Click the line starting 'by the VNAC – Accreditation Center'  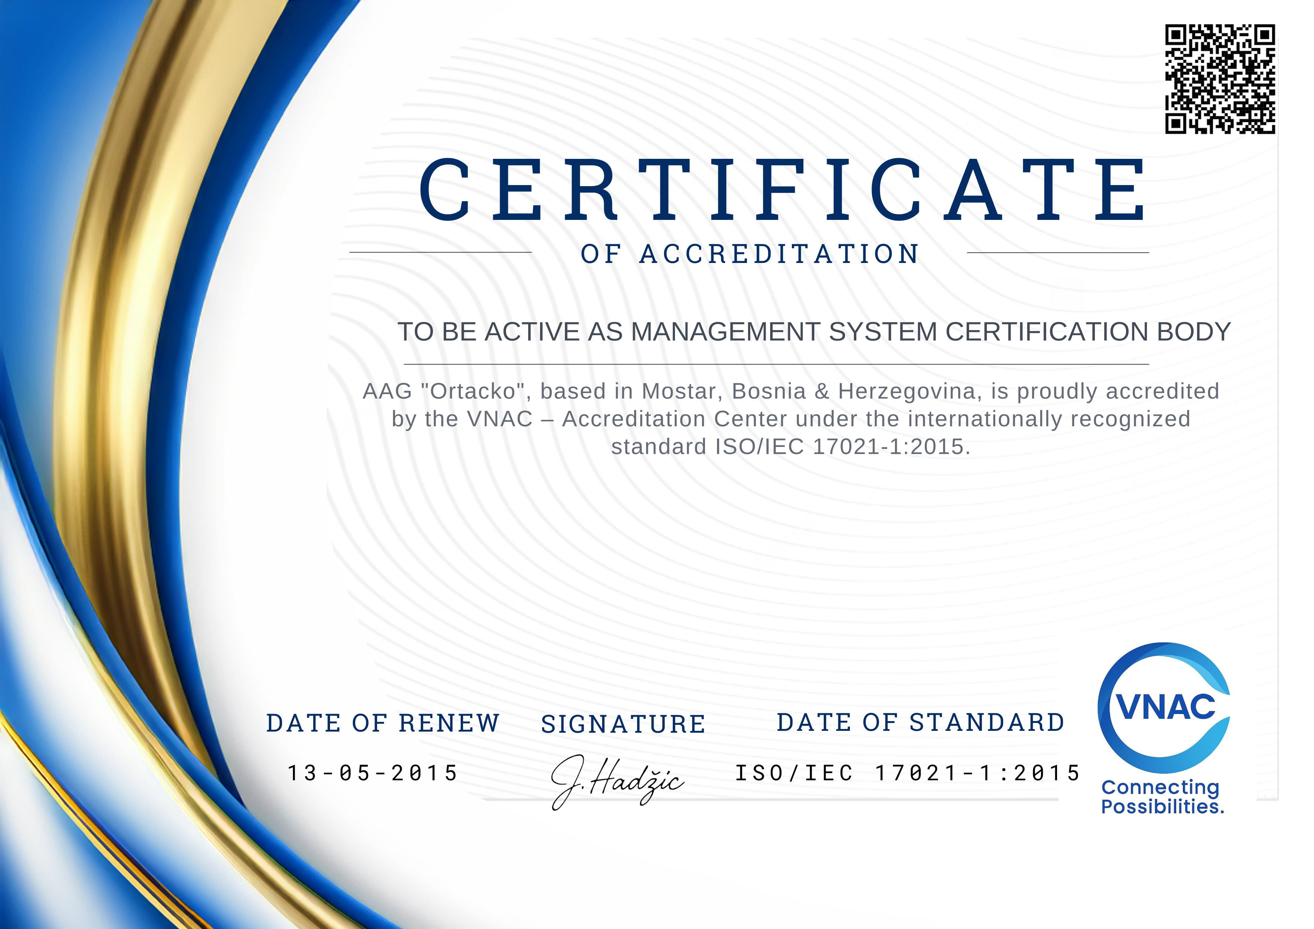point(791,419)
